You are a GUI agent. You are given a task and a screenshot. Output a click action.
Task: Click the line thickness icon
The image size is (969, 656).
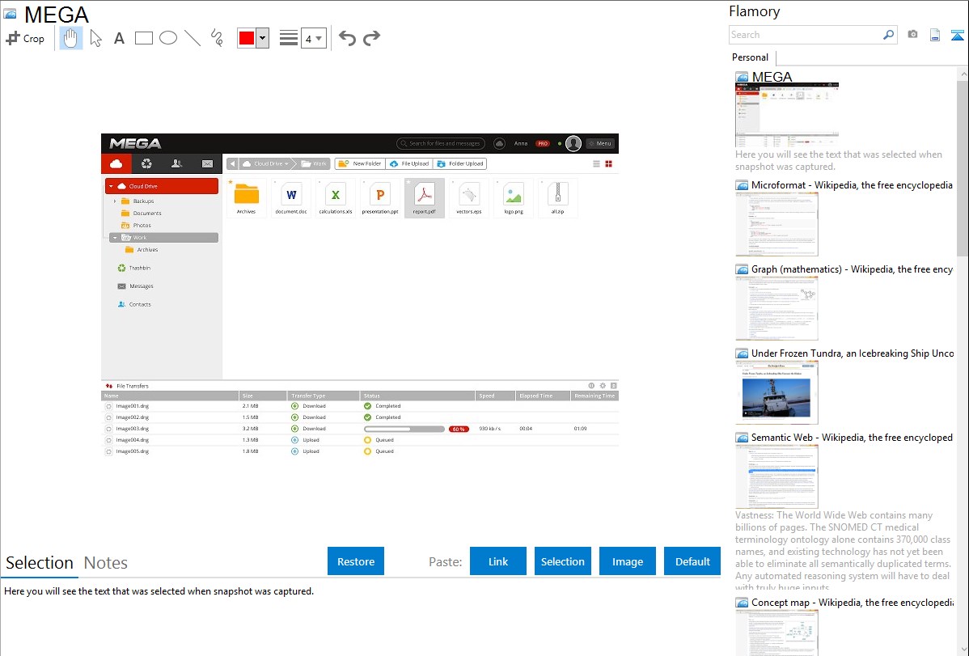[x=289, y=38]
